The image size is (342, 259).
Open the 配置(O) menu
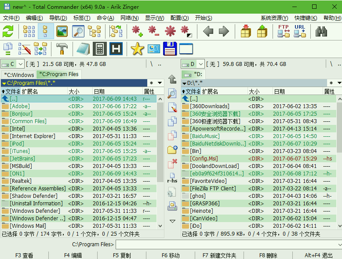pyautogui.click(x=179, y=18)
